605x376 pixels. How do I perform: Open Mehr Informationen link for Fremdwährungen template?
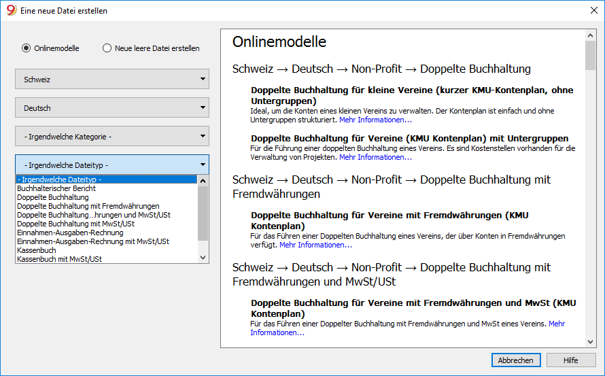click(x=315, y=245)
